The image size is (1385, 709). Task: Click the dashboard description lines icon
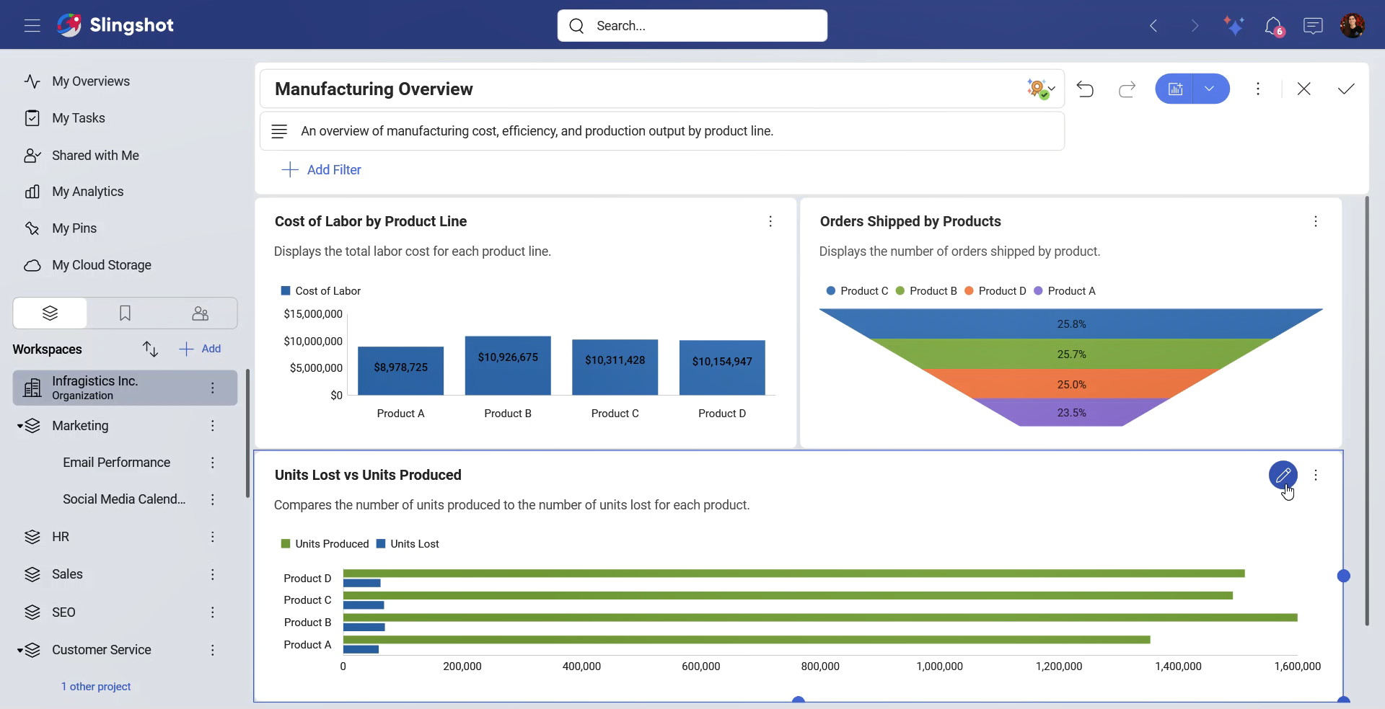tap(279, 131)
